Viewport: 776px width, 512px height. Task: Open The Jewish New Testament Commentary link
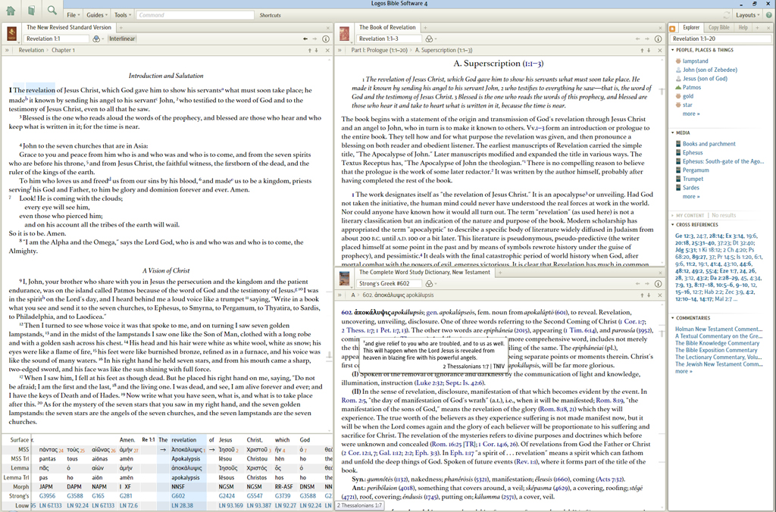[719, 364]
